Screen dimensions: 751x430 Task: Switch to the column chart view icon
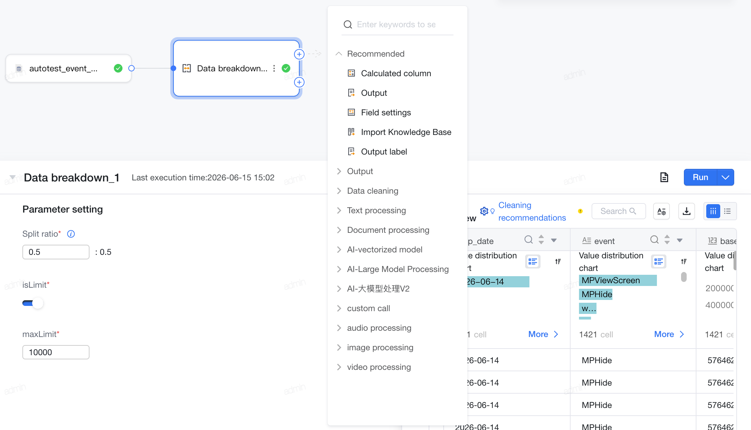coord(713,211)
